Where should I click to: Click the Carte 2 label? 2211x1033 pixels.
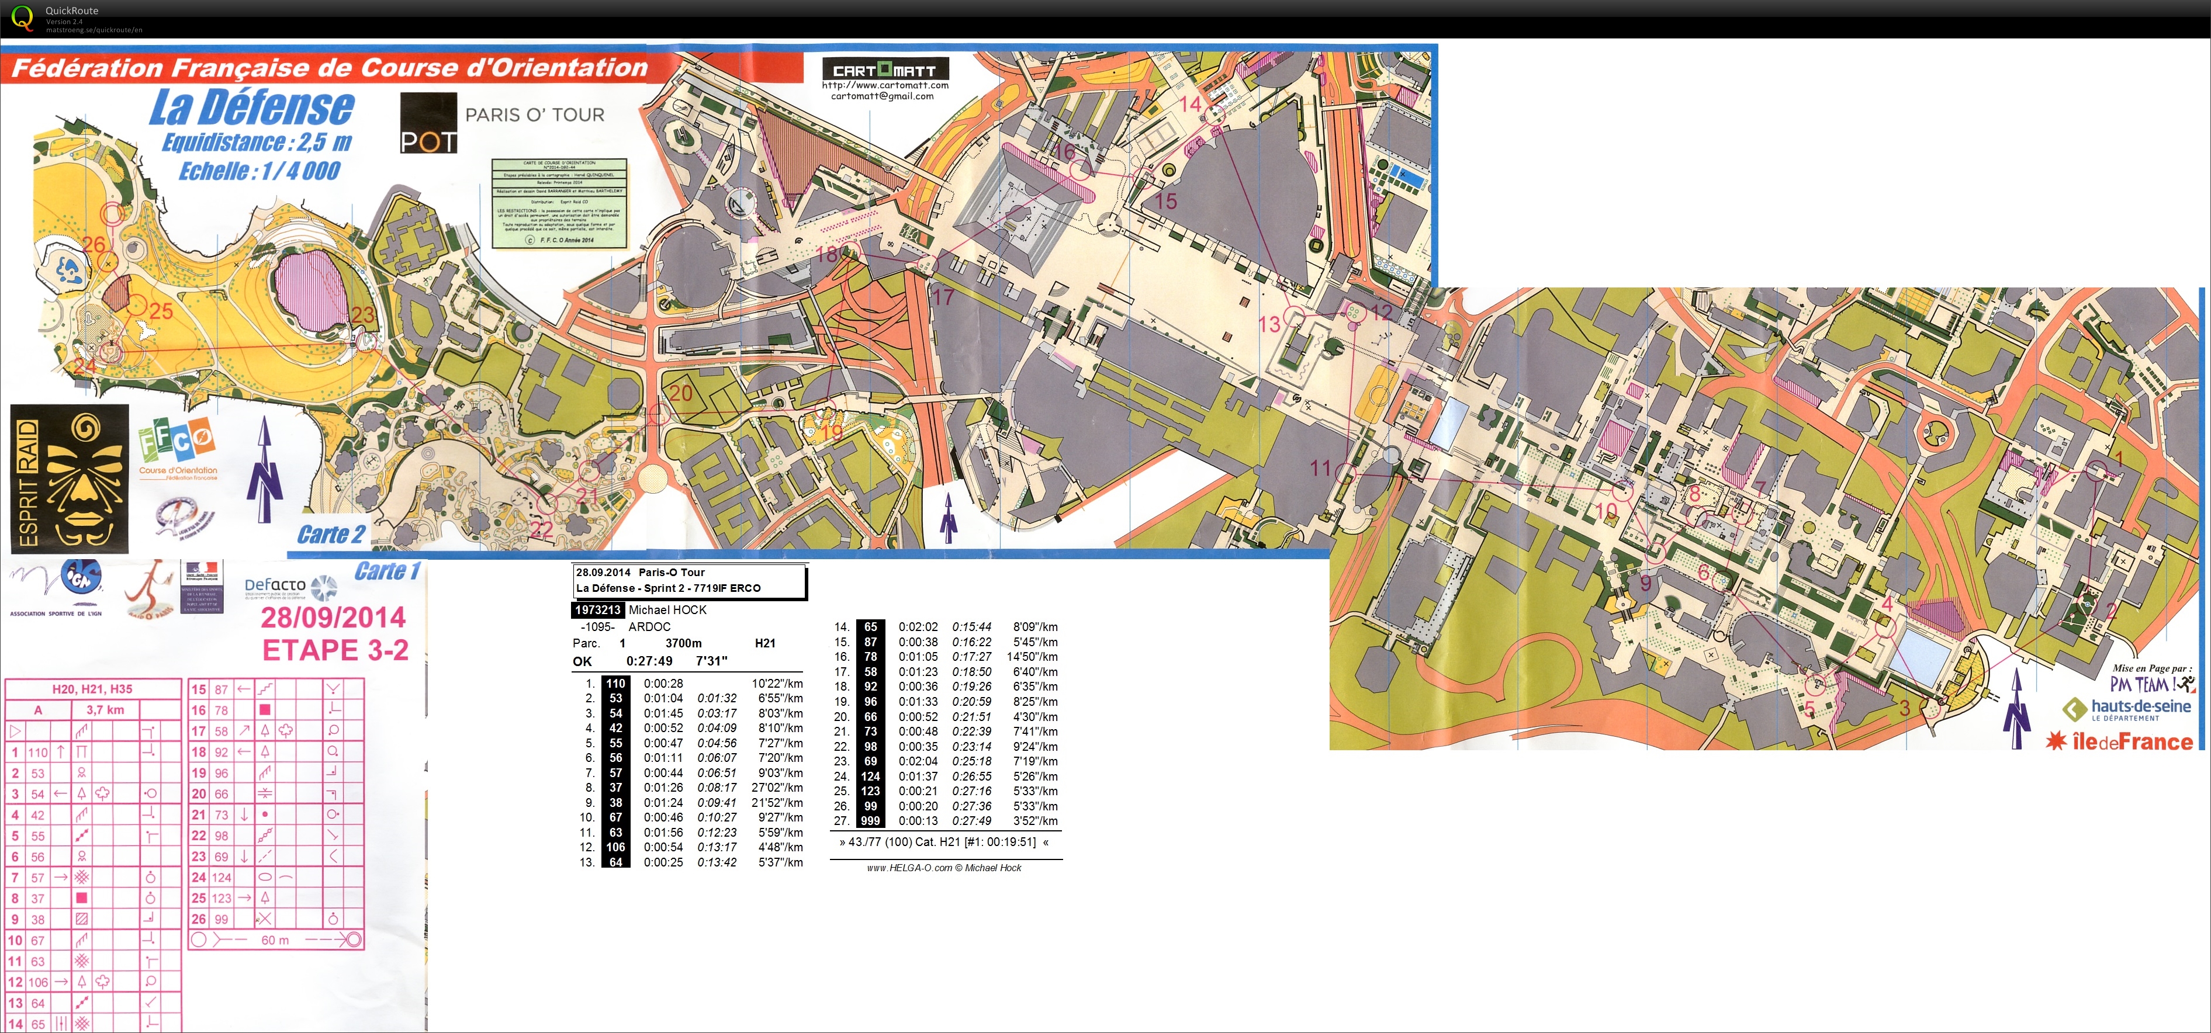pyautogui.click(x=331, y=535)
